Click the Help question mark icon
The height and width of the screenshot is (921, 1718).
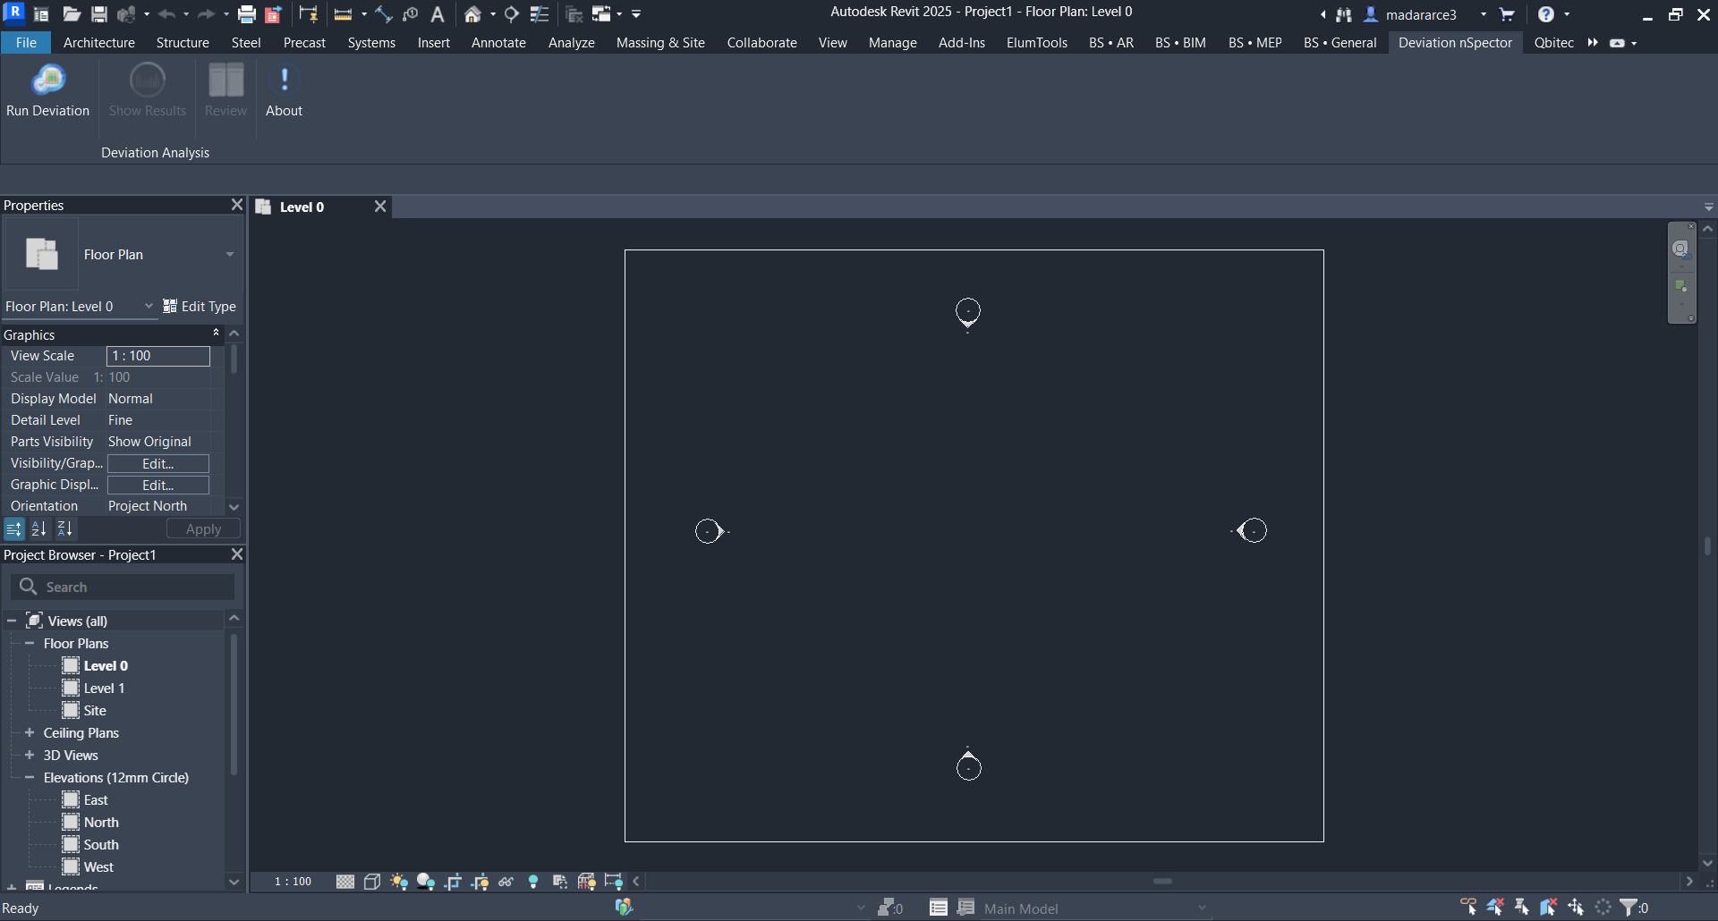click(1546, 14)
